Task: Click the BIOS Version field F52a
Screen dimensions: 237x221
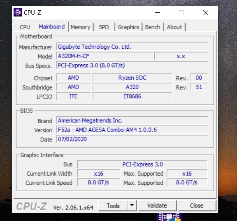Action: click(132, 130)
